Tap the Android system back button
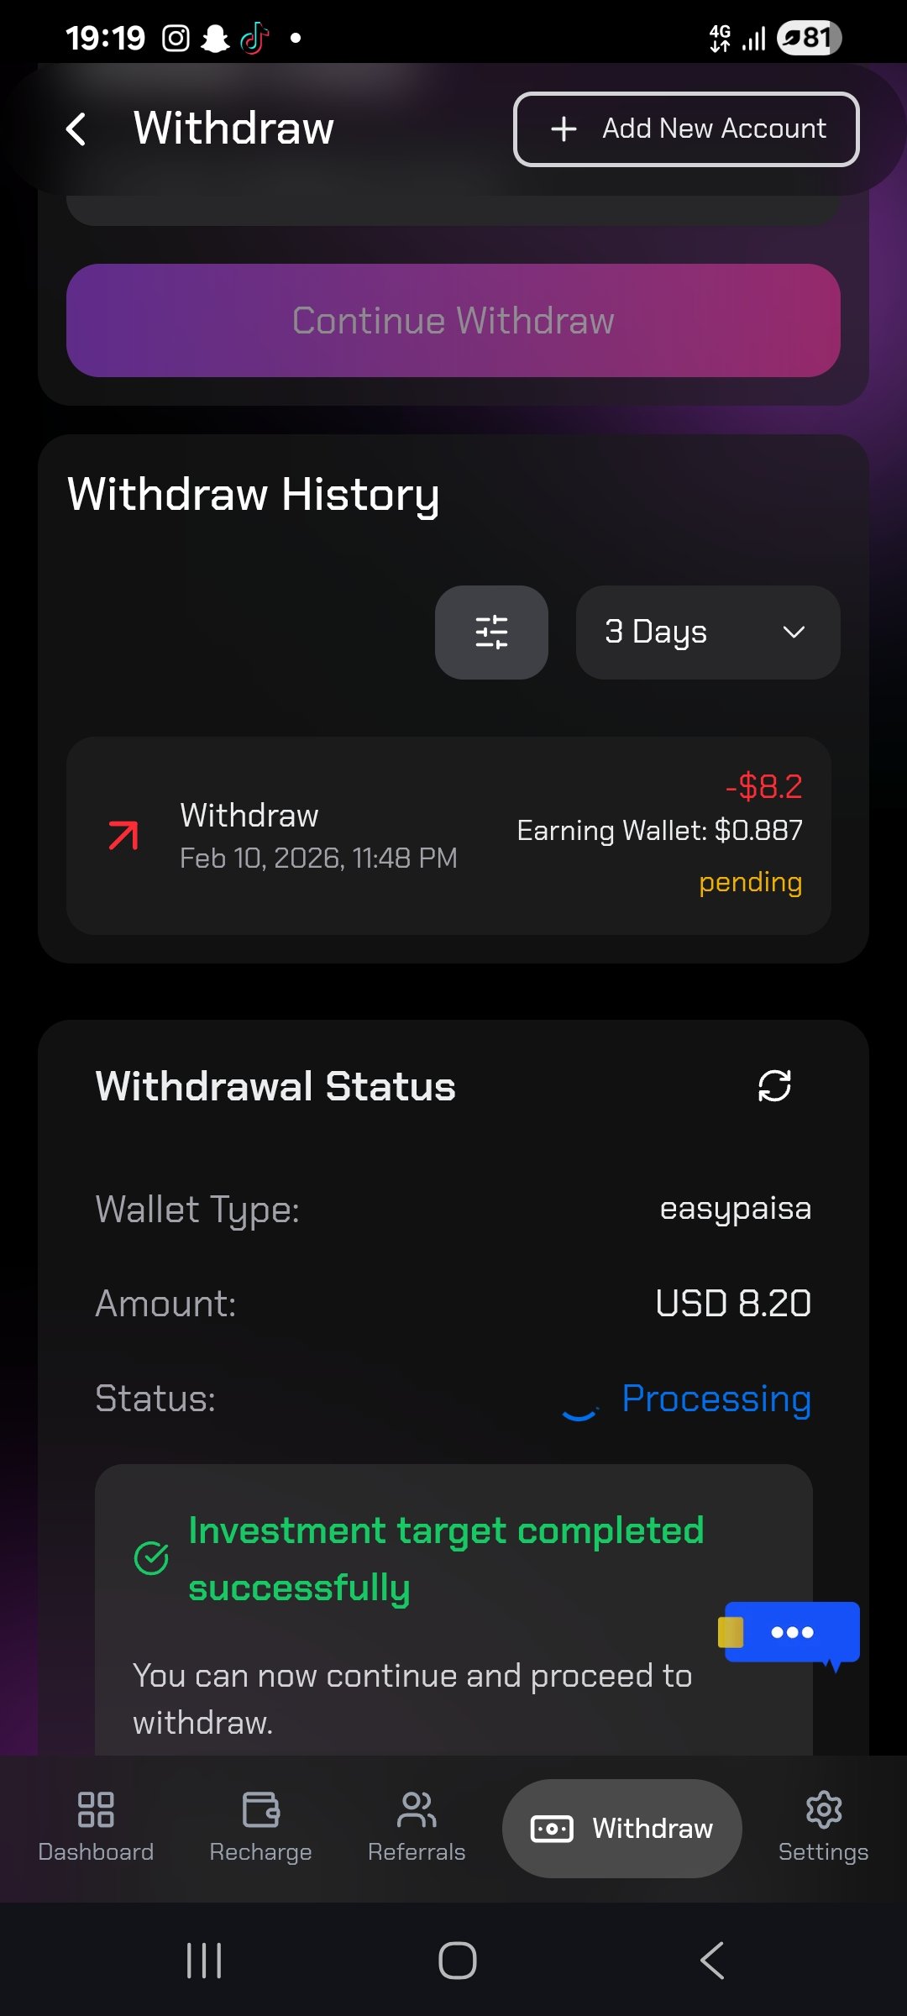 711,1961
